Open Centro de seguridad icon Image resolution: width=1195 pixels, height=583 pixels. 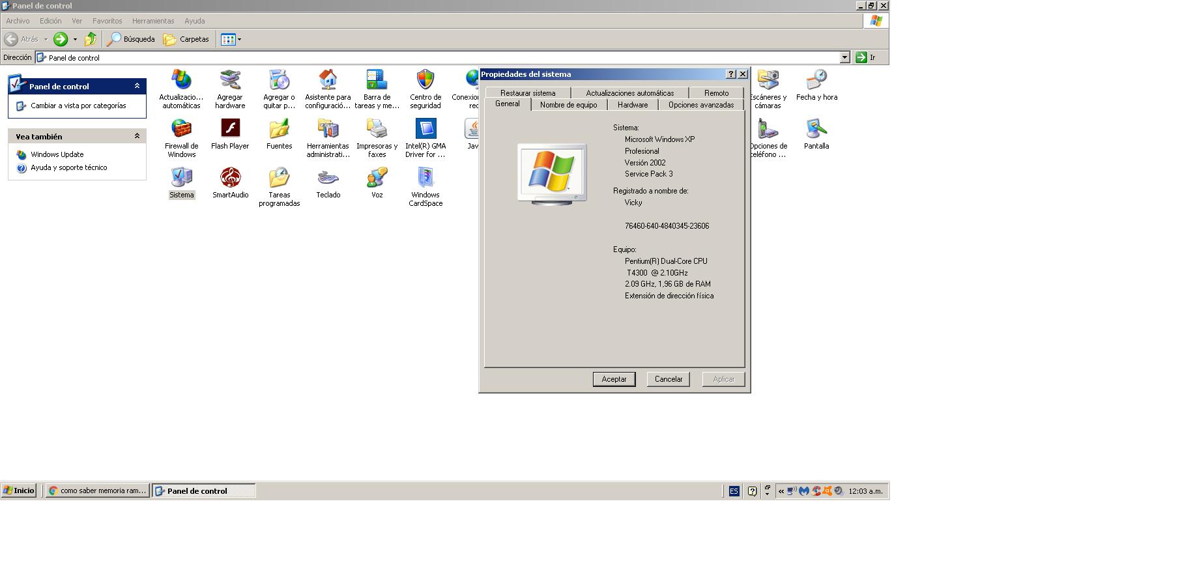click(425, 81)
